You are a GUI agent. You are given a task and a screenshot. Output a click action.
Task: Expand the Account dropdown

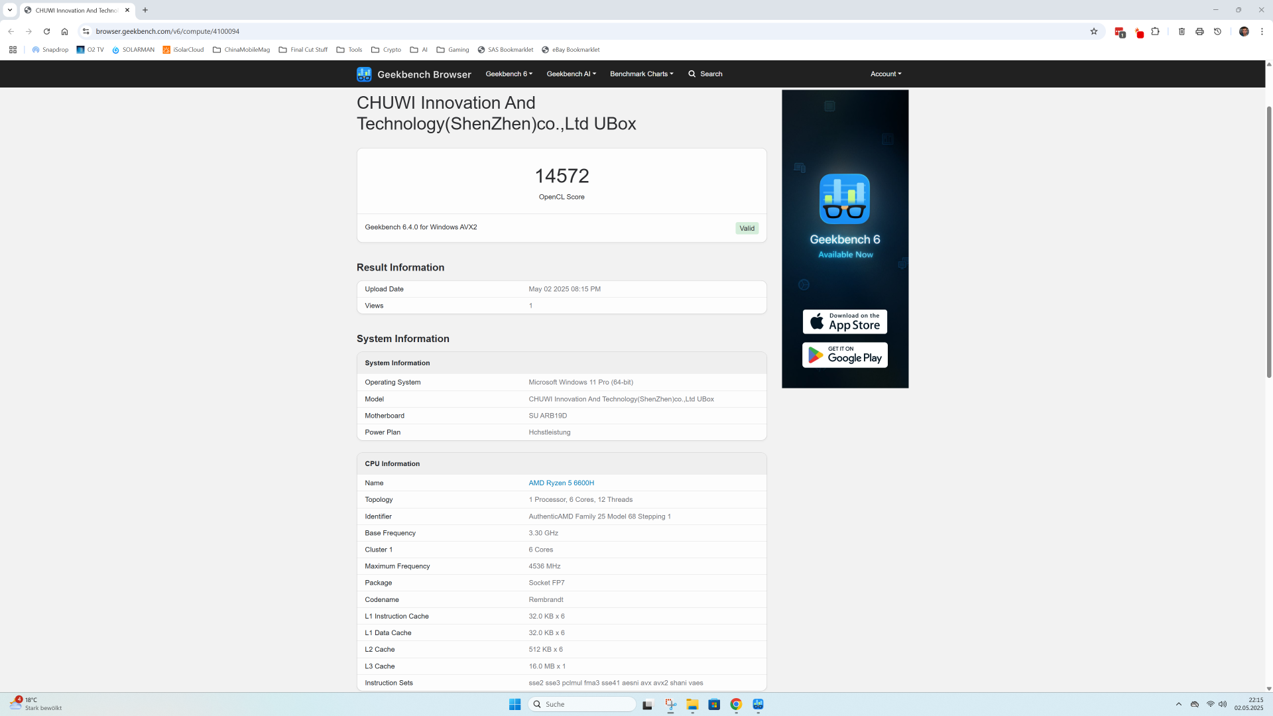coord(886,74)
